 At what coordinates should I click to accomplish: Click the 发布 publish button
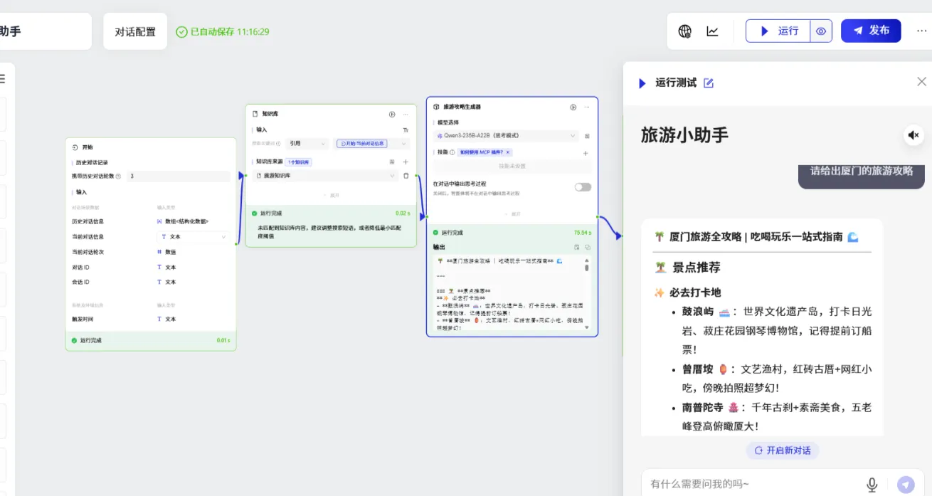tap(871, 31)
